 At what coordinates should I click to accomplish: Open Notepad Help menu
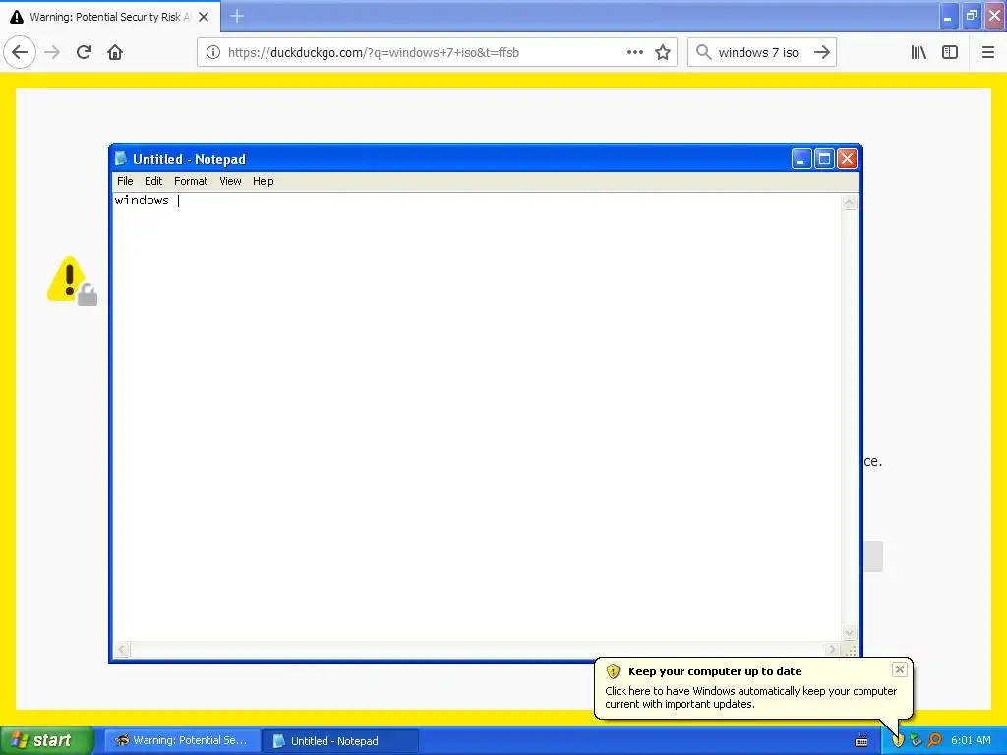coord(264,181)
